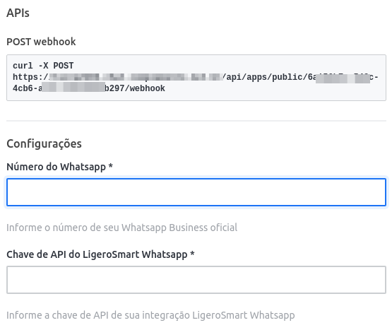Click the POST webhook curl code block

(196, 78)
